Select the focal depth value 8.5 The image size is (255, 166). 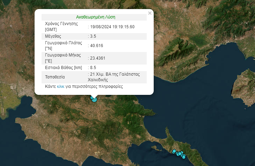point(93,67)
